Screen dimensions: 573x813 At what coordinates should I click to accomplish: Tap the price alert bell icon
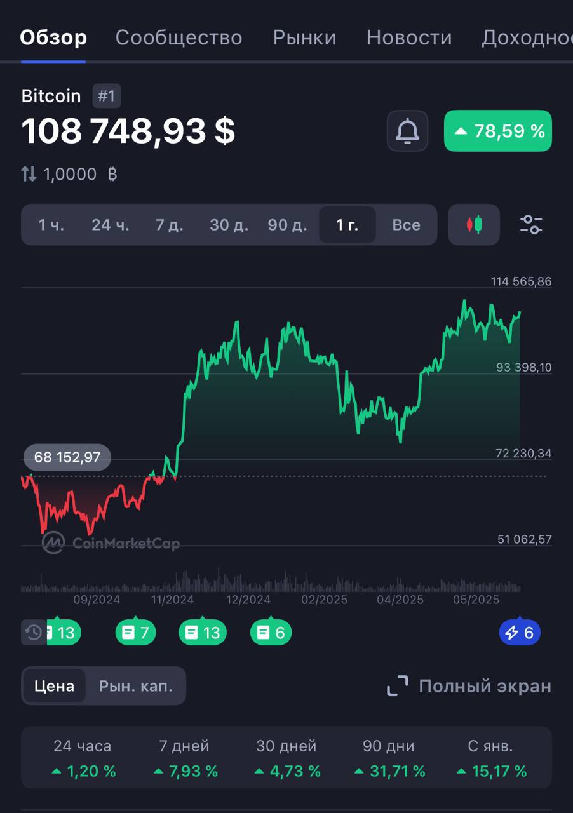407,131
